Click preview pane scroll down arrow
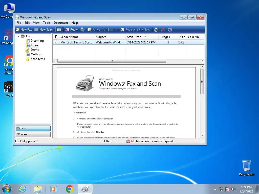 click(202, 135)
